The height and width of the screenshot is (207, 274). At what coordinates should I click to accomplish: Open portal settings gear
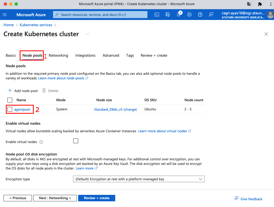pos(189,15)
